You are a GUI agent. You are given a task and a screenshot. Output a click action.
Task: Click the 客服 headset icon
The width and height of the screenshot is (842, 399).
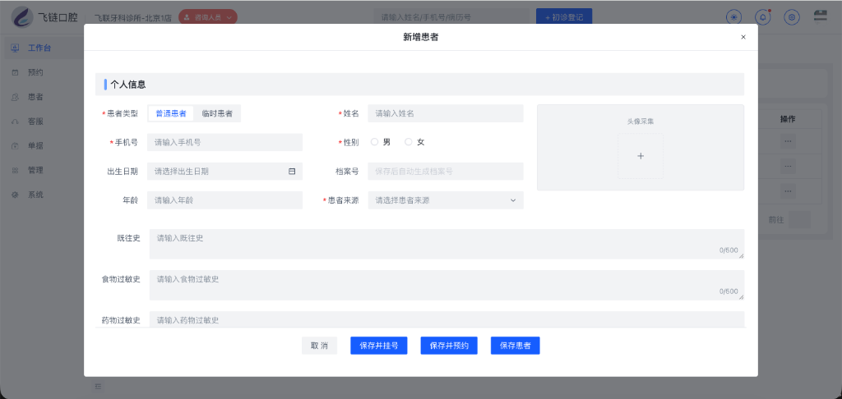point(15,122)
